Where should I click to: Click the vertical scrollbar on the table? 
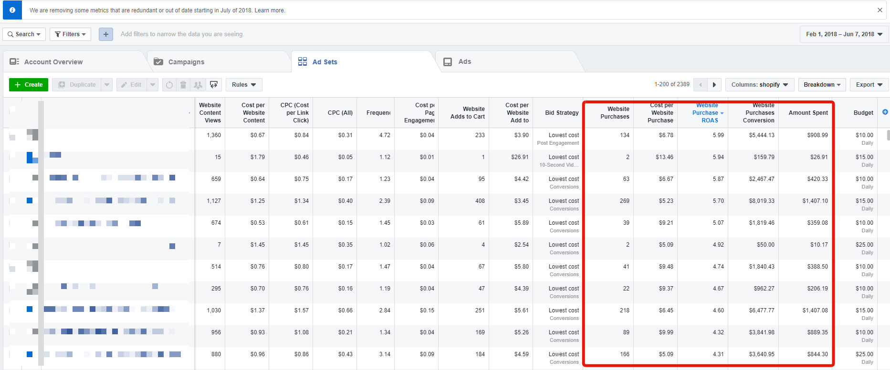[x=888, y=135]
